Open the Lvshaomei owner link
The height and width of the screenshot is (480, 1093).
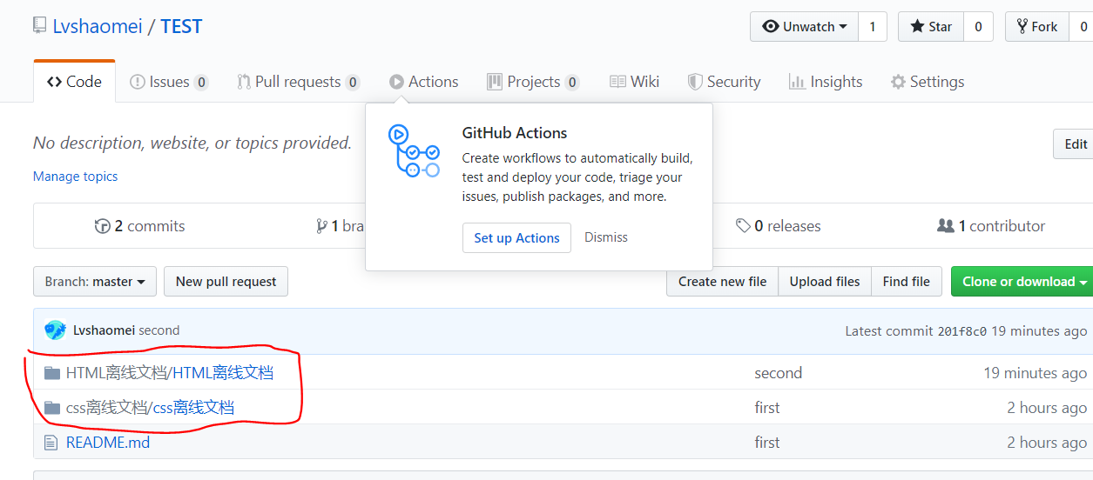(x=98, y=26)
